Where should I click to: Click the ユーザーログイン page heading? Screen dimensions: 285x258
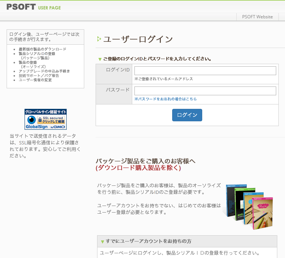138,39
